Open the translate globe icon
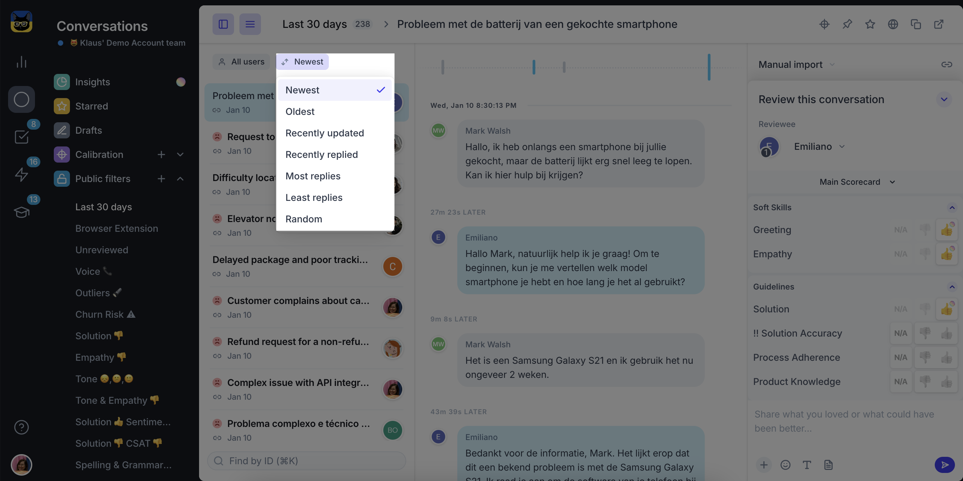 pyautogui.click(x=893, y=24)
